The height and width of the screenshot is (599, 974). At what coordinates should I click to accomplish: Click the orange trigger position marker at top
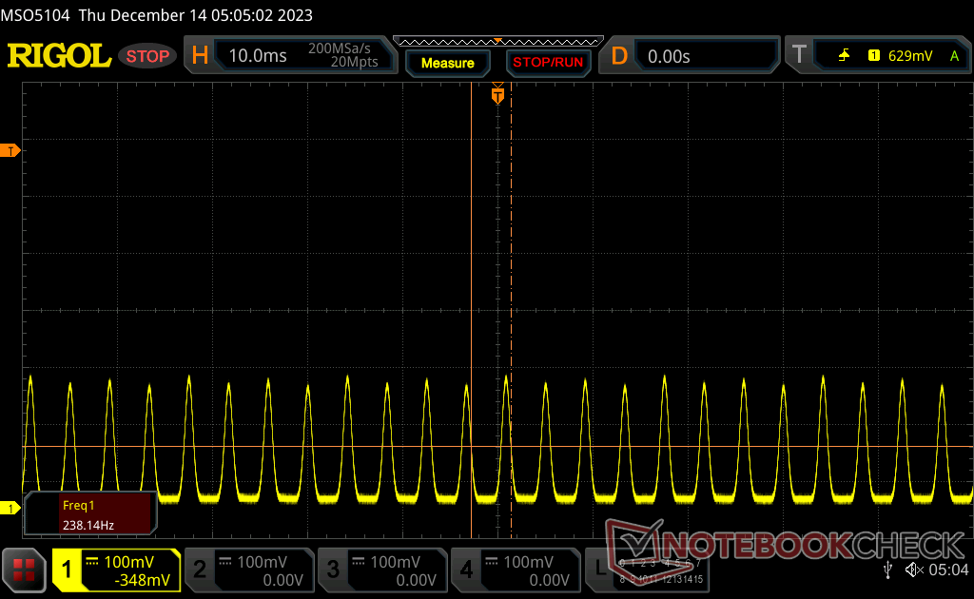497,95
